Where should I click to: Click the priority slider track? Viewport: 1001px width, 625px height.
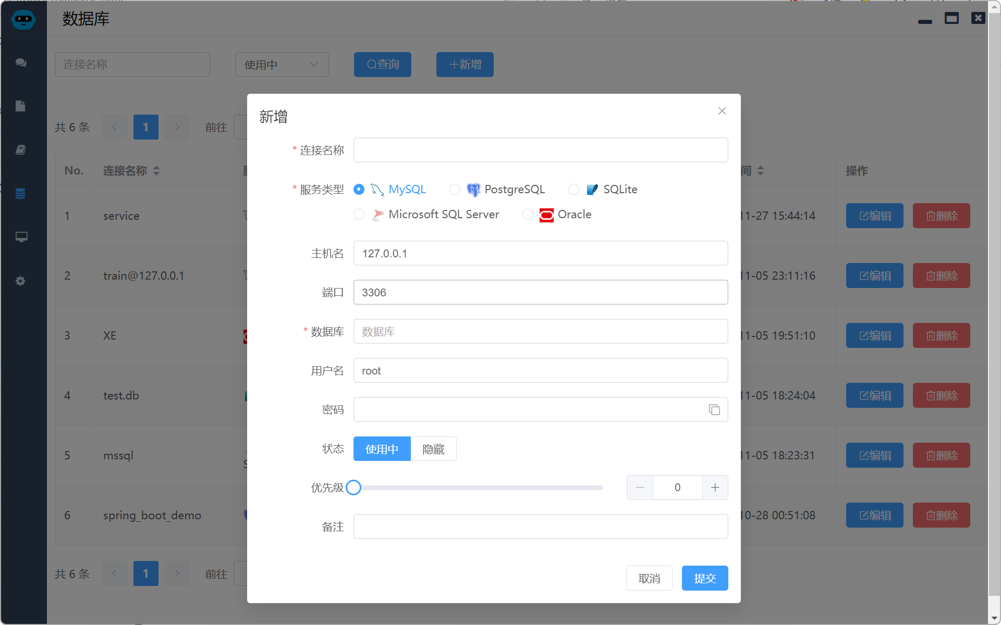(478, 488)
